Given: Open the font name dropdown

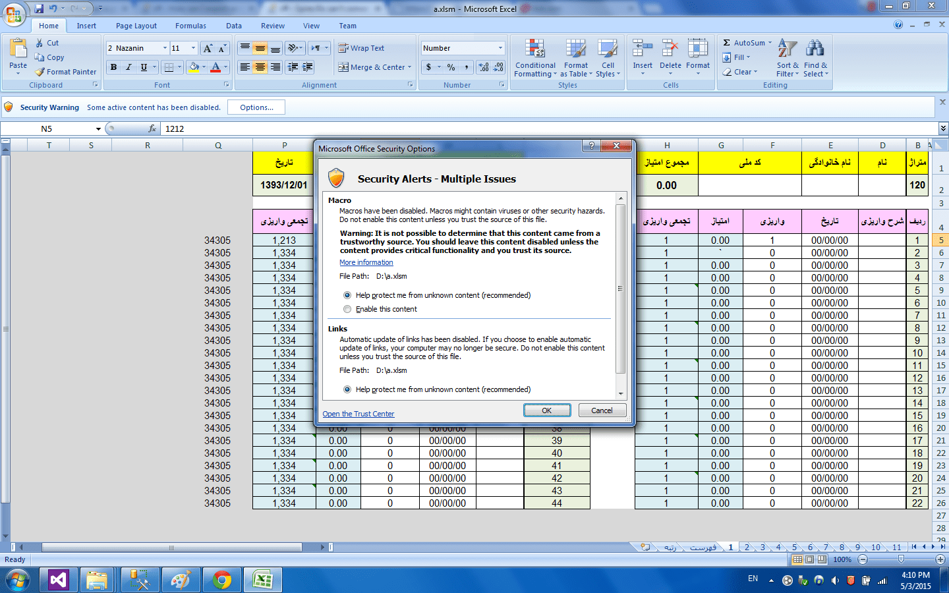Looking at the screenshot, I should [165, 48].
